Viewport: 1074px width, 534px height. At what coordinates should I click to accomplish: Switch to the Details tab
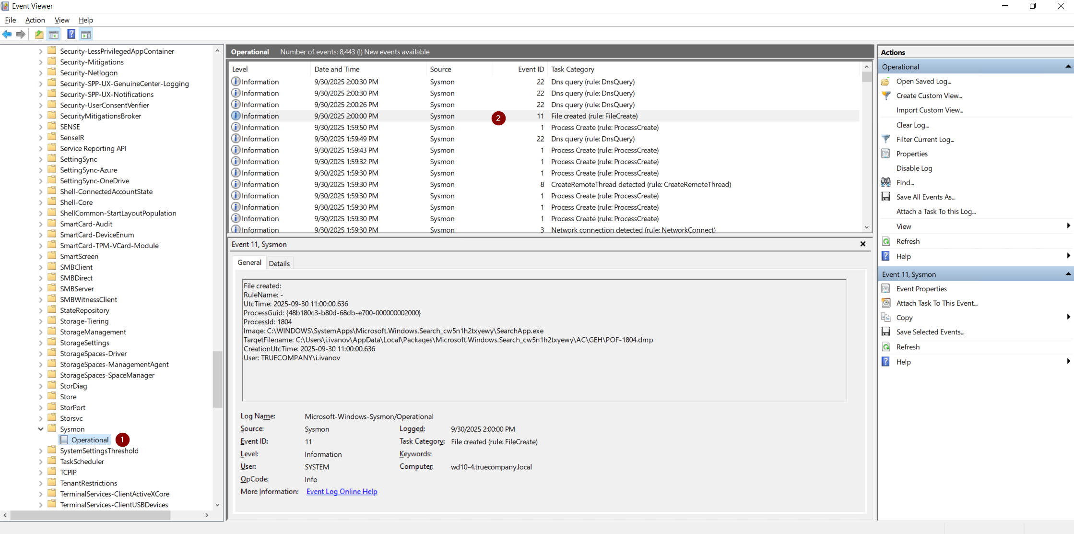(279, 263)
